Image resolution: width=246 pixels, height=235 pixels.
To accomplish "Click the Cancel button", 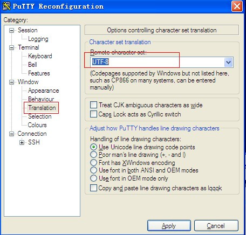I will (x=216, y=226).
